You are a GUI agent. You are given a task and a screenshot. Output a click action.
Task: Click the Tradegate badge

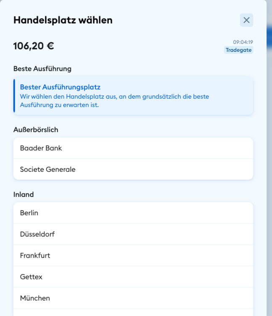(238, 50)
